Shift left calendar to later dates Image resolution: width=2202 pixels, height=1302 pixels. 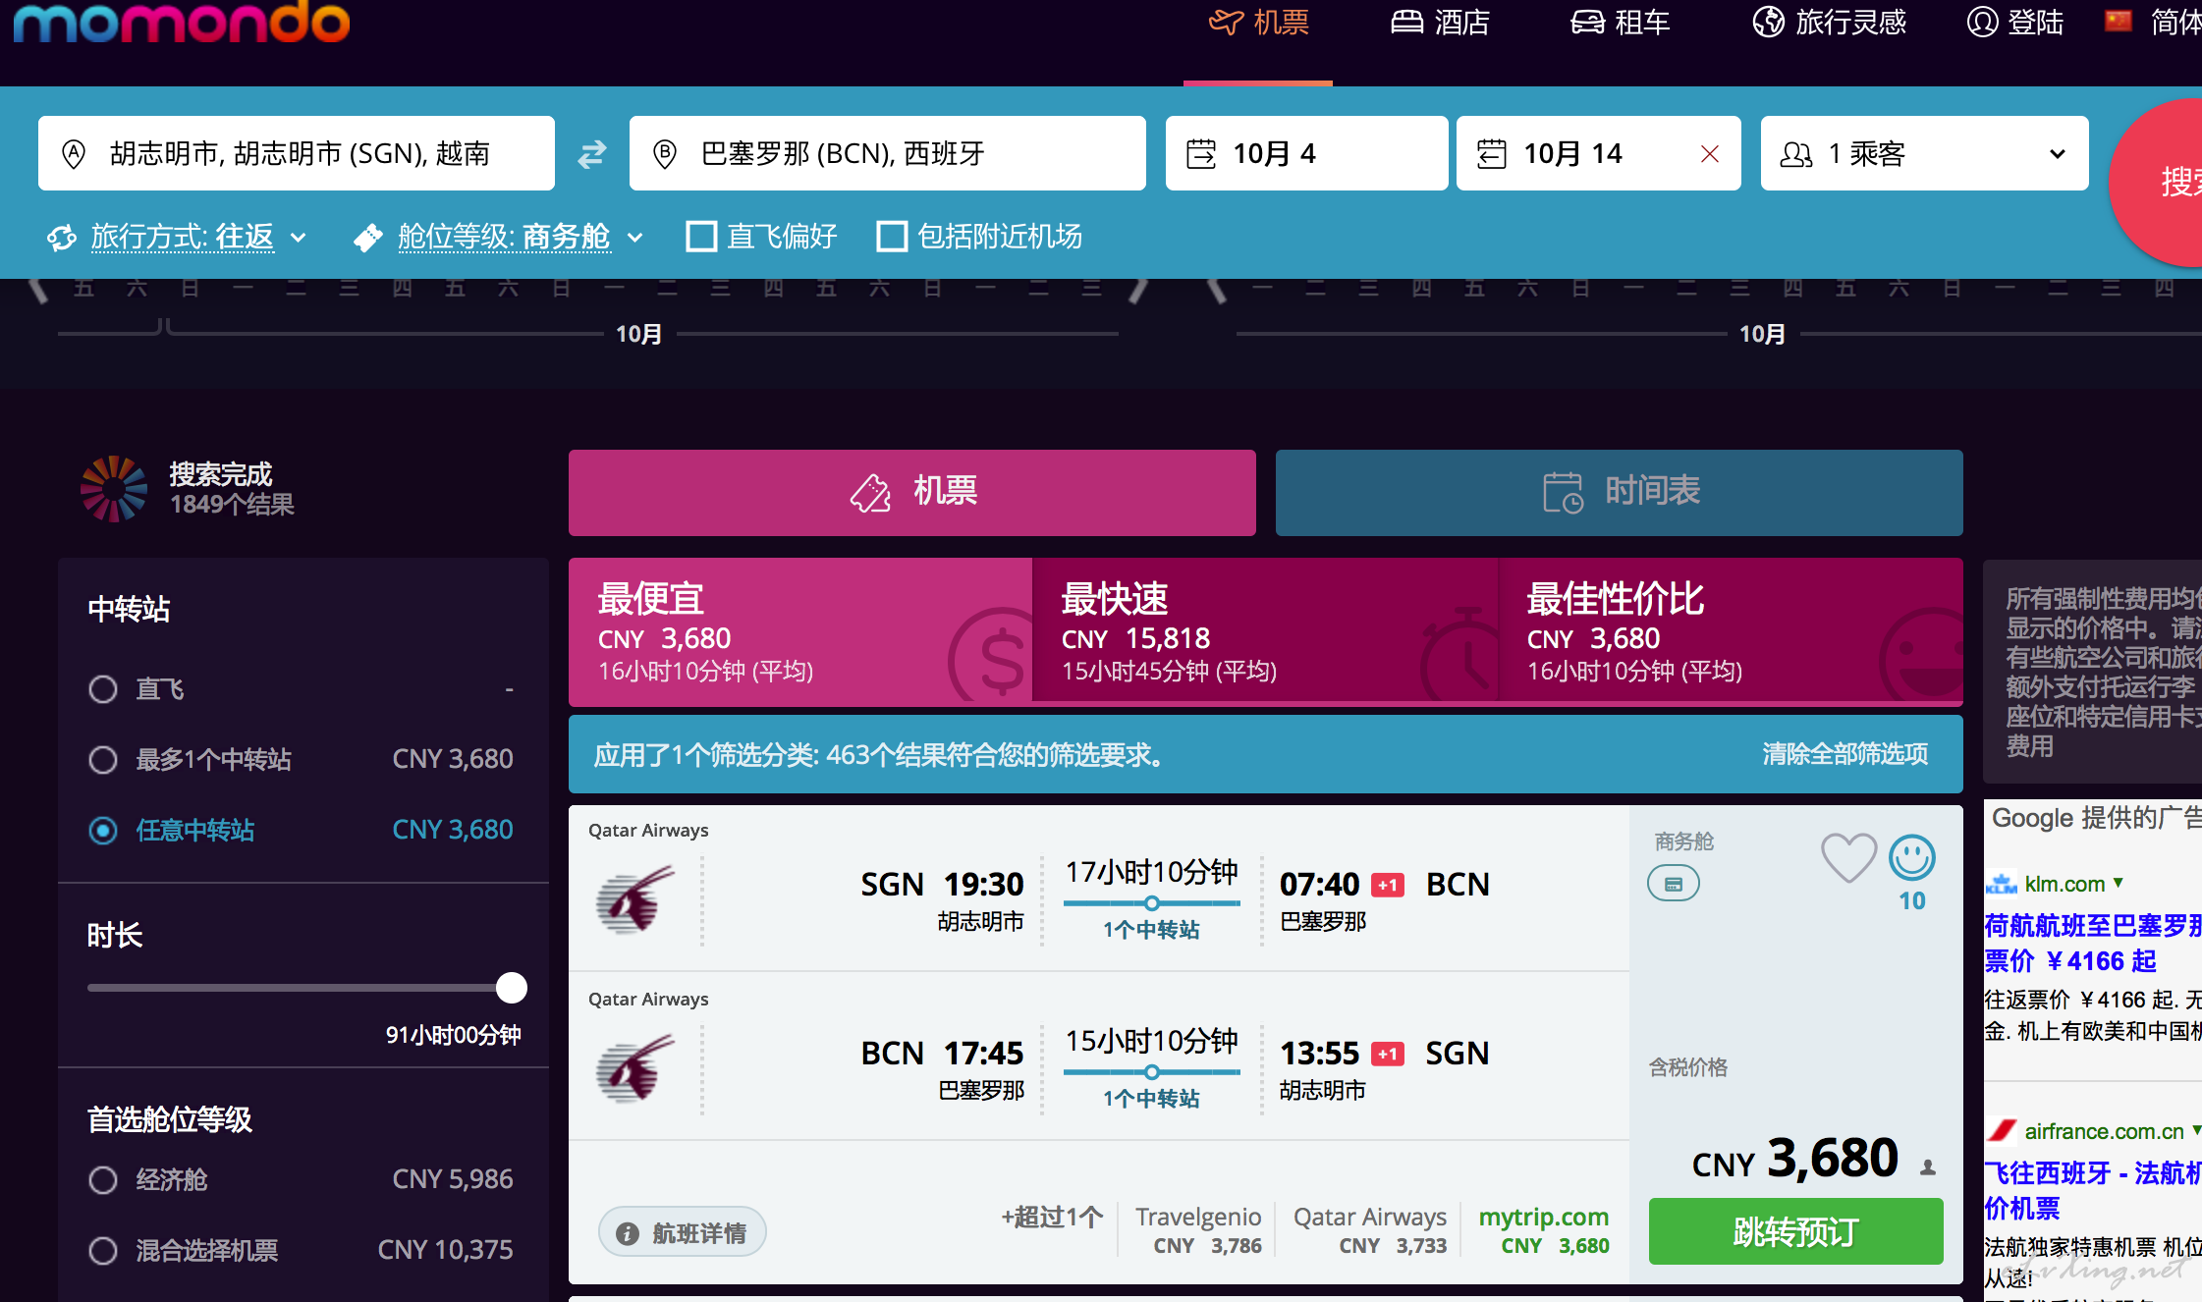1138,290
